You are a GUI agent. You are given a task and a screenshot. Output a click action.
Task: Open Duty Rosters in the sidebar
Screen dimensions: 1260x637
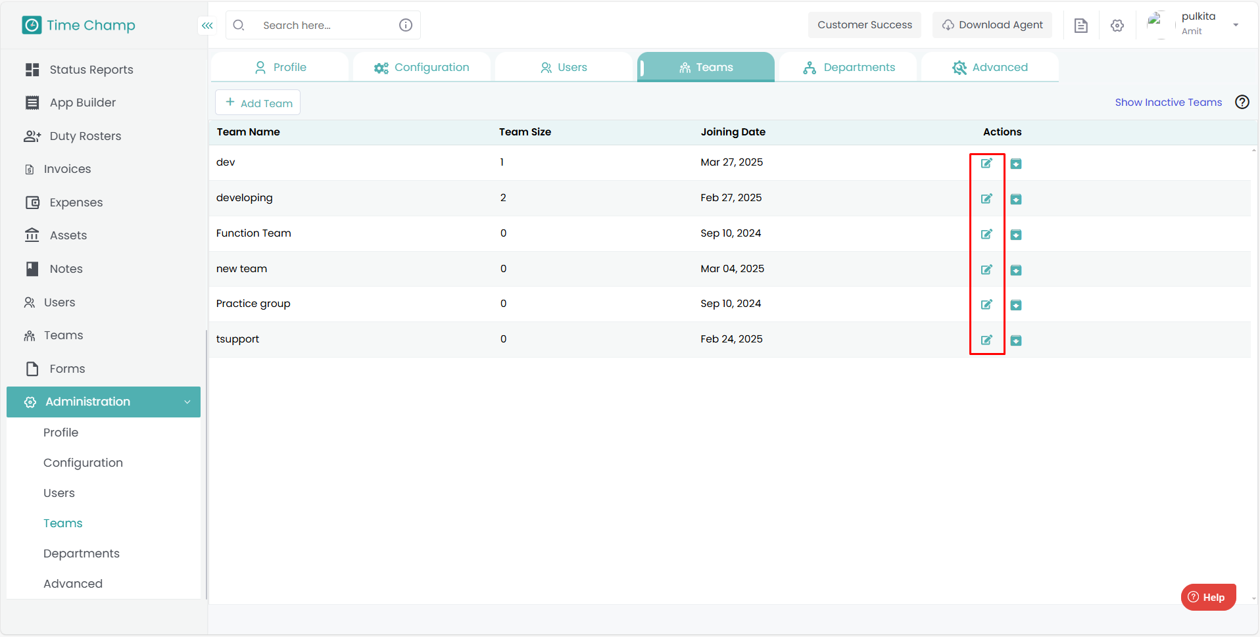(x=85, y=136)
